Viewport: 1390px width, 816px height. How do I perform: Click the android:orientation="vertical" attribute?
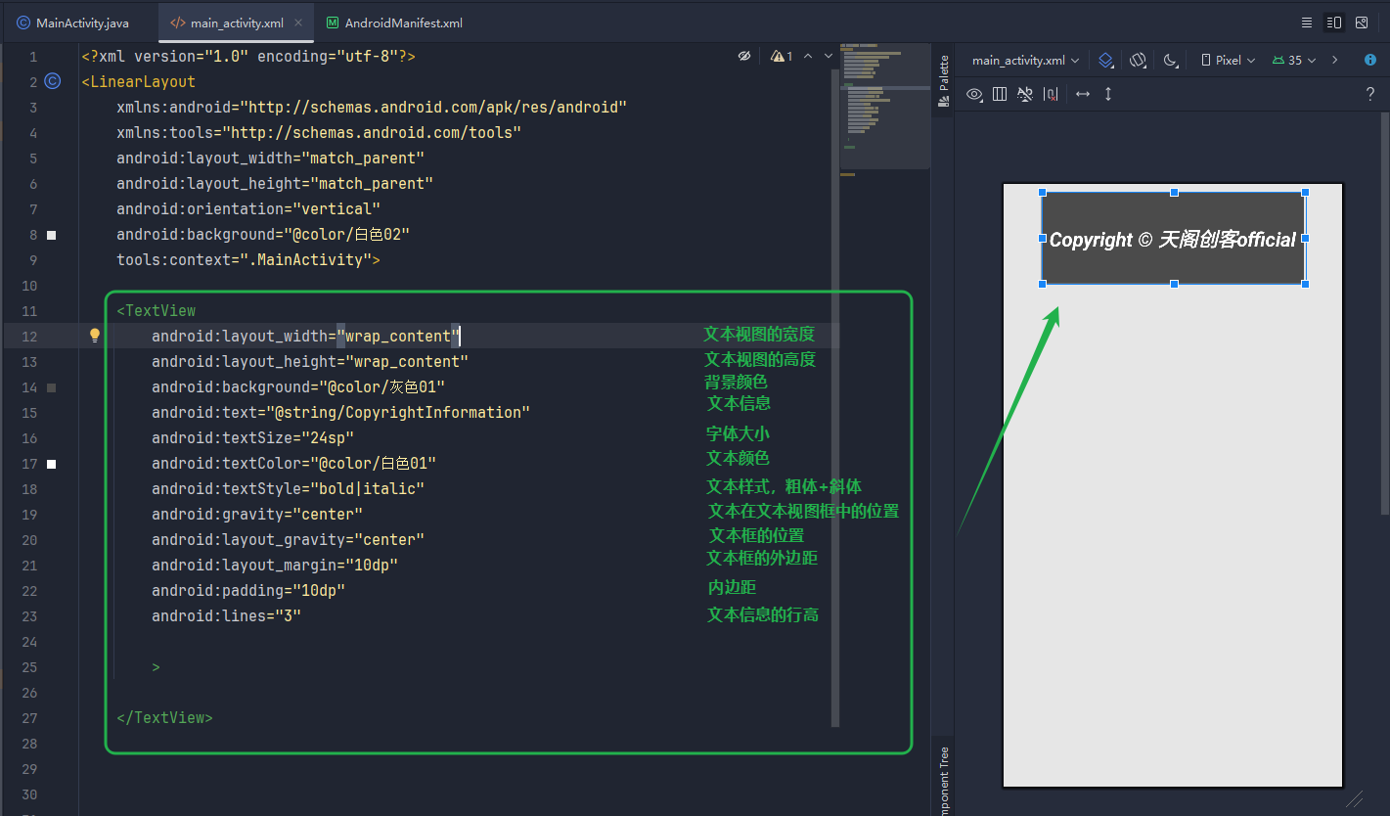[x=248, y=209]
